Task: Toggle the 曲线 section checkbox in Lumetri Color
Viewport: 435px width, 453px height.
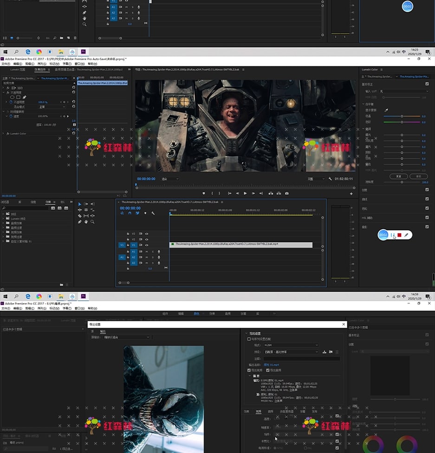Action: (x=427, y=199)
